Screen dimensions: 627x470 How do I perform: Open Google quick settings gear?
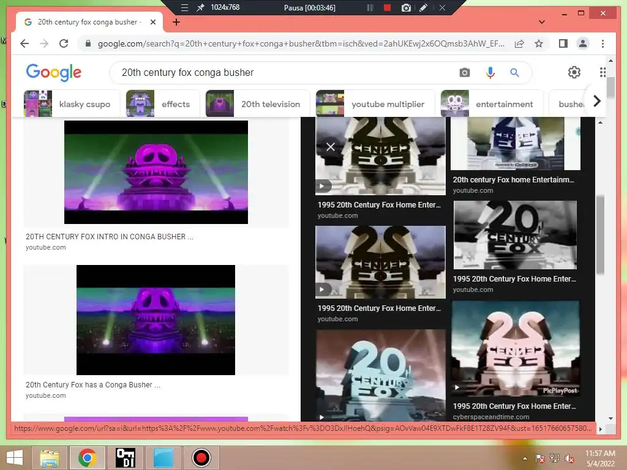[x=574, y=72]
